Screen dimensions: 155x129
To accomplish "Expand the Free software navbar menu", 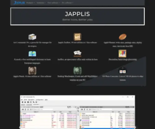I will click(x=54, y=3).
